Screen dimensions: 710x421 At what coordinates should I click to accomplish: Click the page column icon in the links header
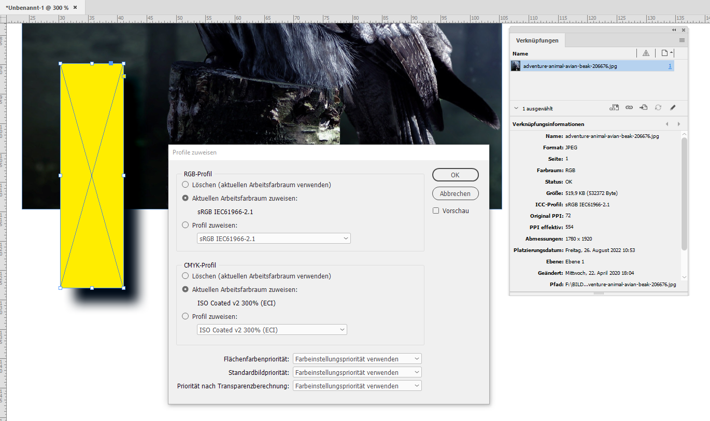pos(663,53)
